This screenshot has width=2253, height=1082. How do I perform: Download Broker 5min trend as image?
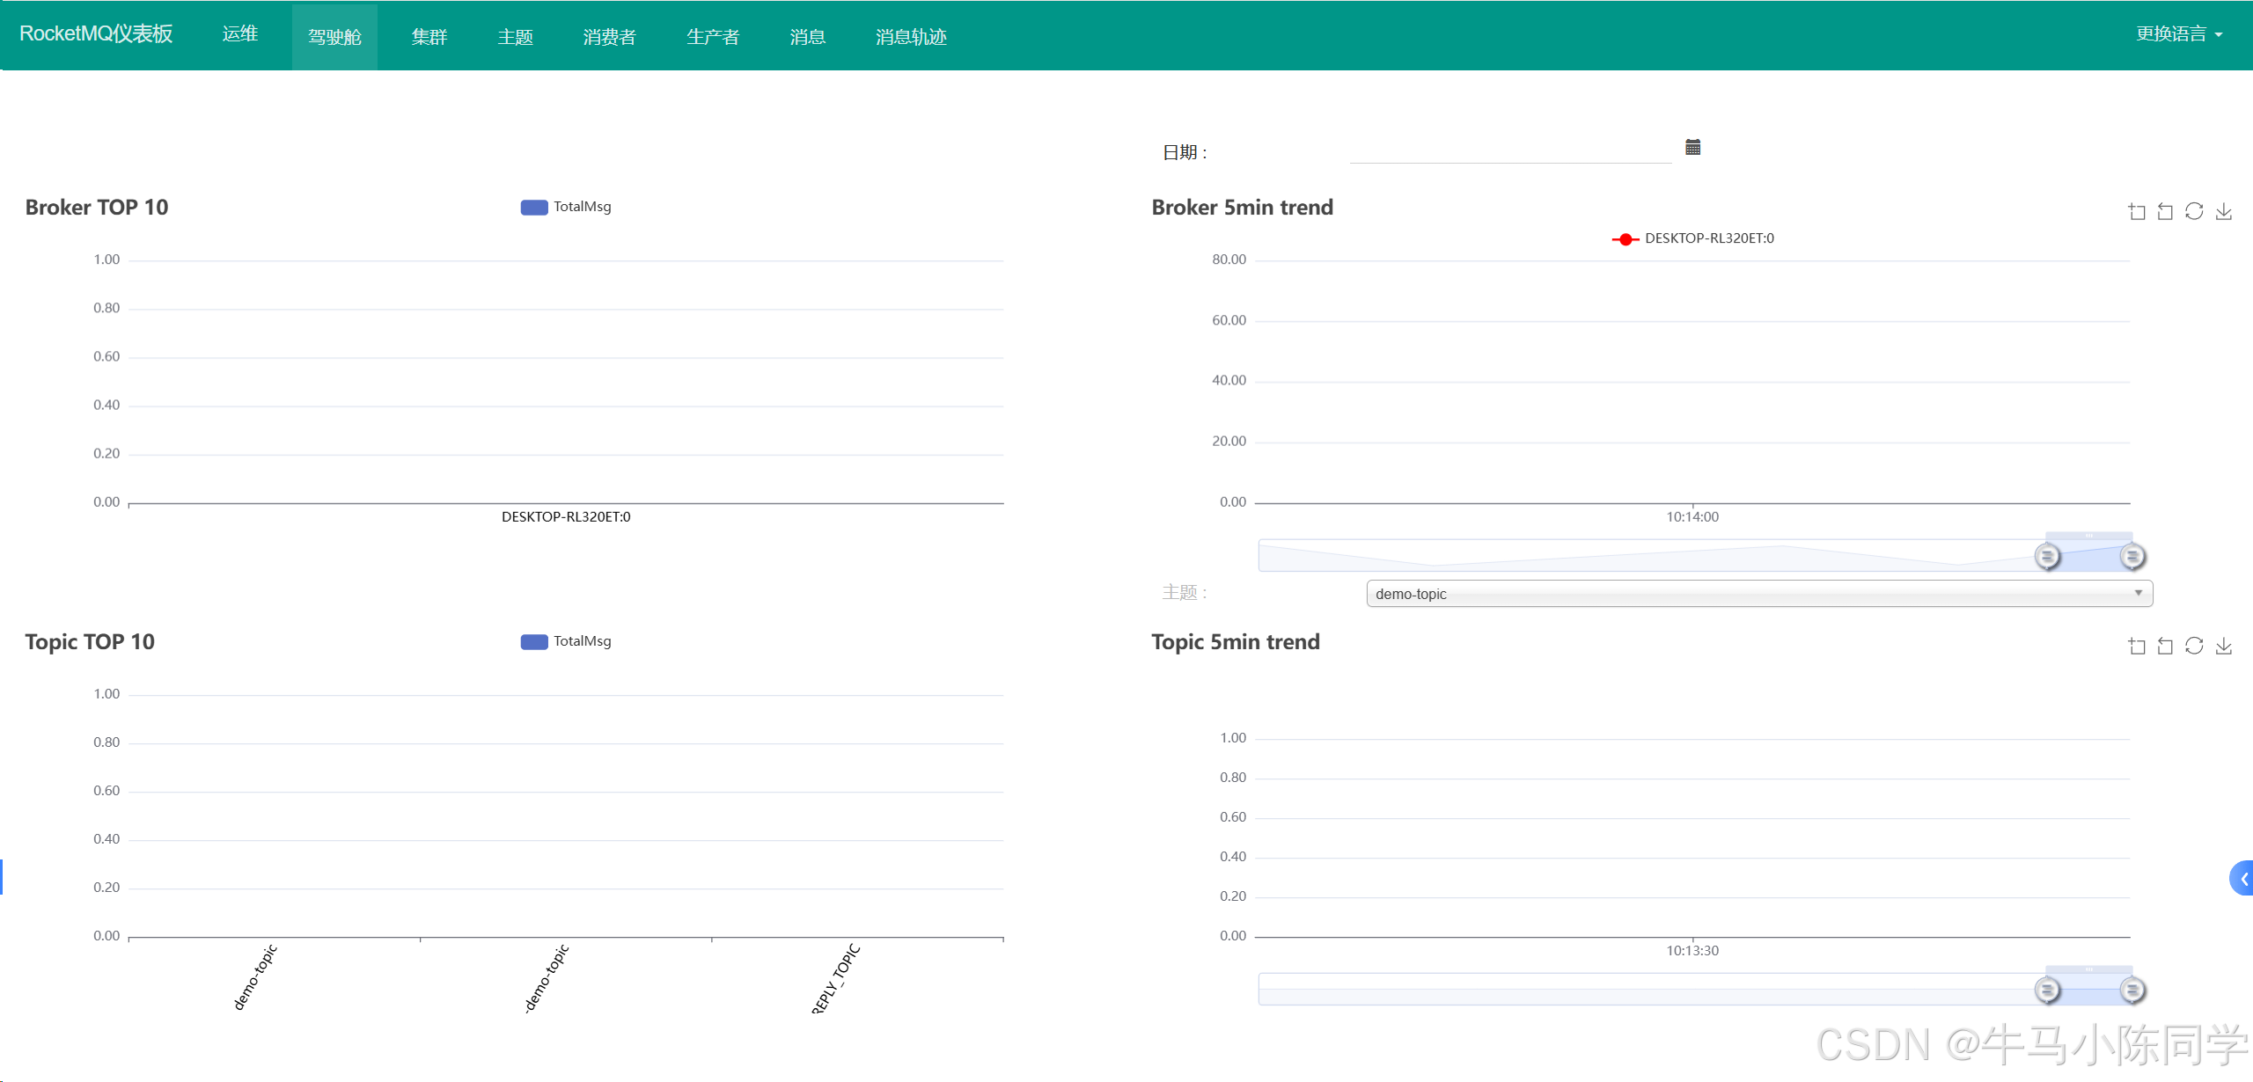[x=2224, y=211]
